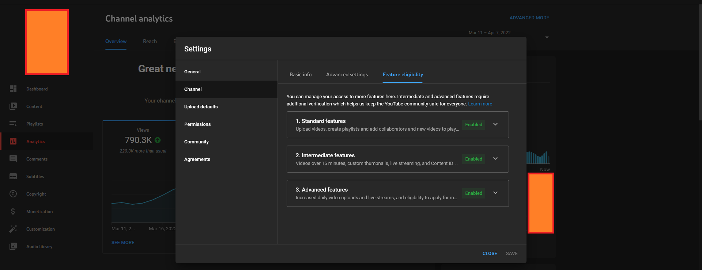Open Upload defaults settings

[x=226, y=107]
